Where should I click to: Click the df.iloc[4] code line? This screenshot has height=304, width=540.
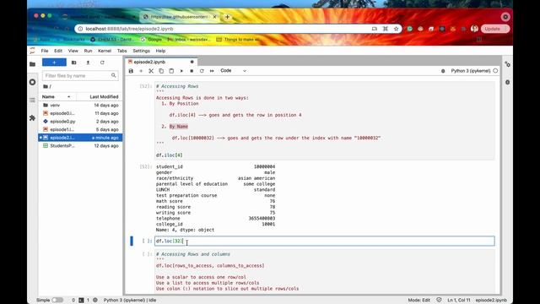(169, 155)
